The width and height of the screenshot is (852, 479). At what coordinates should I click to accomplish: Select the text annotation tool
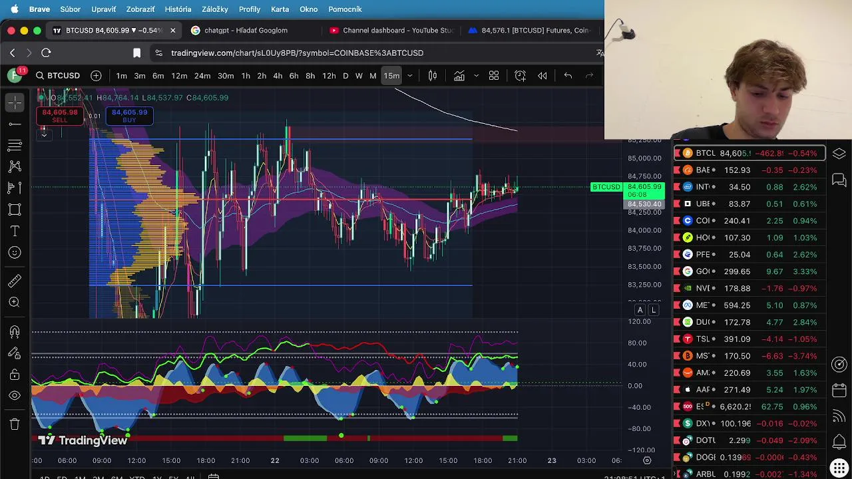pos(15,231)
